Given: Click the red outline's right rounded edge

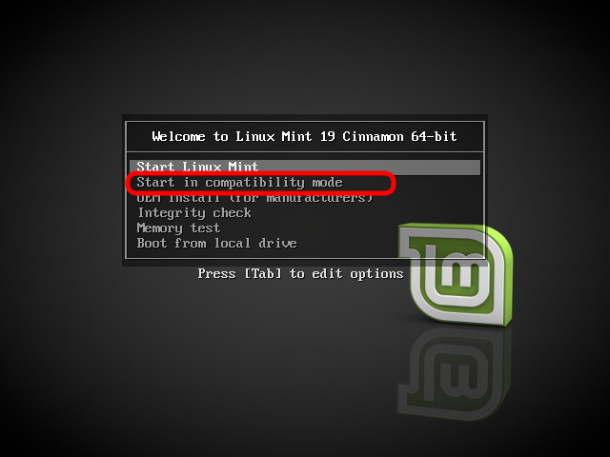Looking at the screenshot, I should tap(394, 183).
